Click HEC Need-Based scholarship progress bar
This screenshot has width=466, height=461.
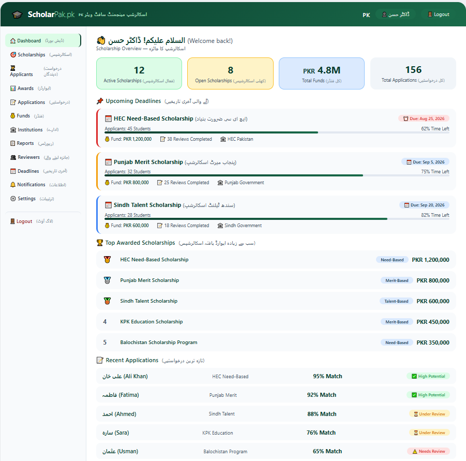(277, 132)
